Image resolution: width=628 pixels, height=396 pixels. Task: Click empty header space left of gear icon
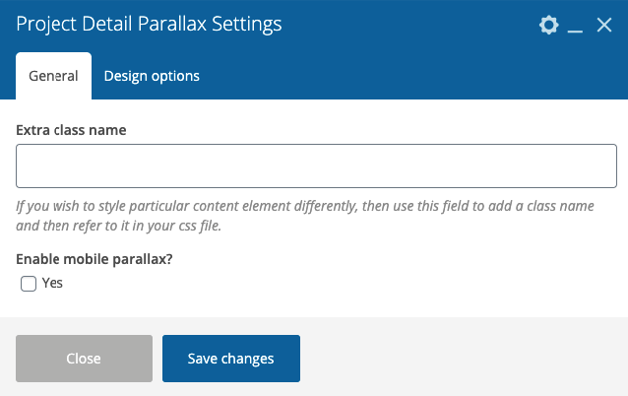408,25
